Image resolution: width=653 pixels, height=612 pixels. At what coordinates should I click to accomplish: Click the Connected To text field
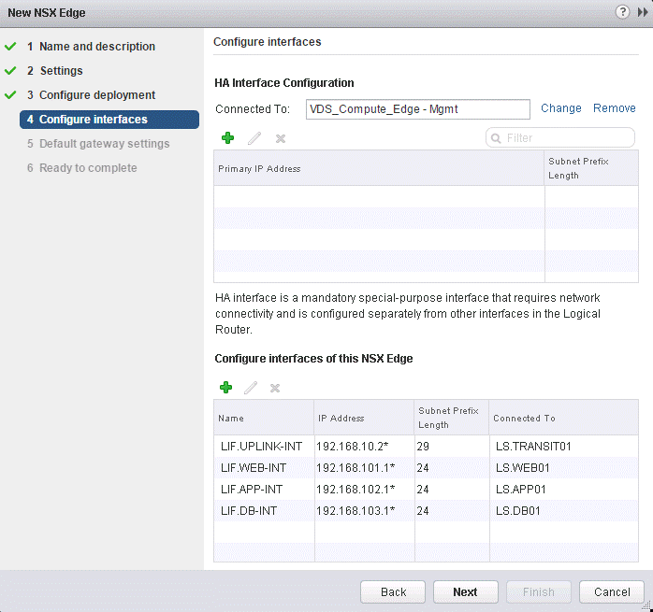(417, 109)
